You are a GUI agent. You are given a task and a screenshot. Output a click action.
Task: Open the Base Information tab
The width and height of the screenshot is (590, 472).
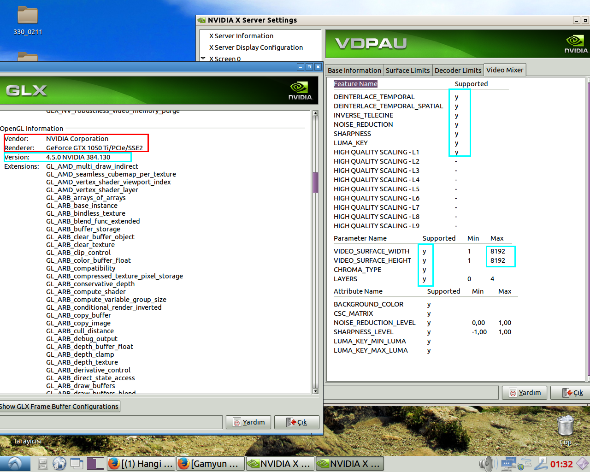pyautogui.click(x=354, y=71)
